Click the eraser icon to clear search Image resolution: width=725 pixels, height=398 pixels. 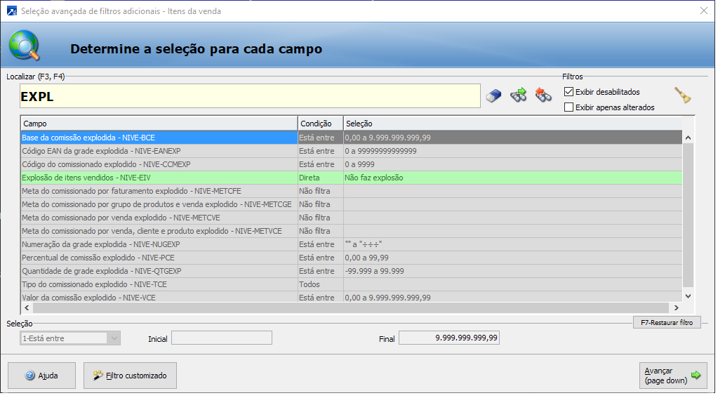tap(494, 95)
